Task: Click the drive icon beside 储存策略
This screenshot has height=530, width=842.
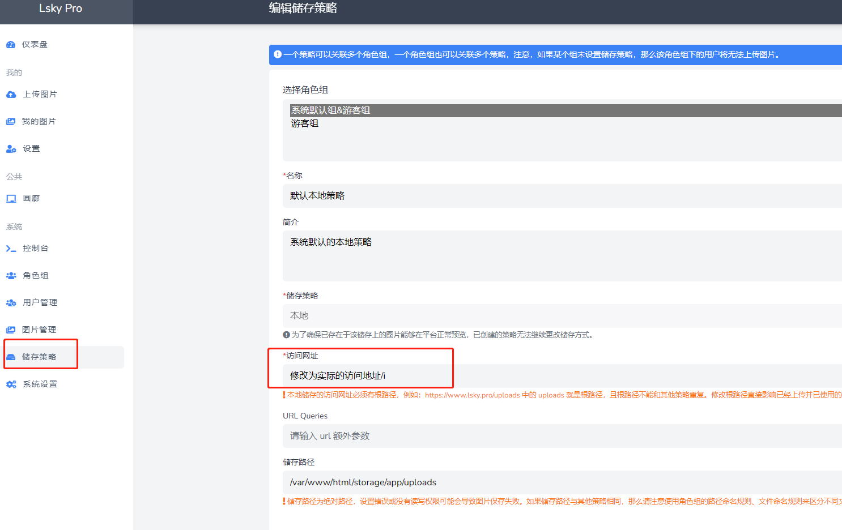Action: 11,357
